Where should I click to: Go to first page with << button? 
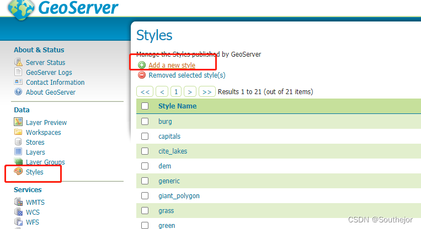(145, 91)
